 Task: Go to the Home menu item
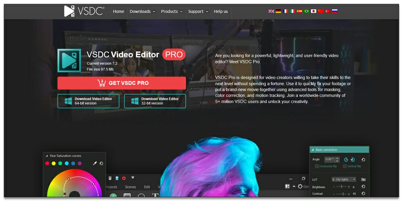[x=118, y=11]
